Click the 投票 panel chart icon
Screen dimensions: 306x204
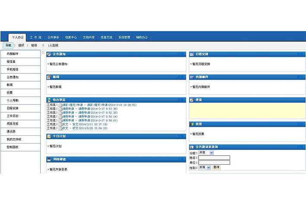pyautogui.click(x=192, y=124)
